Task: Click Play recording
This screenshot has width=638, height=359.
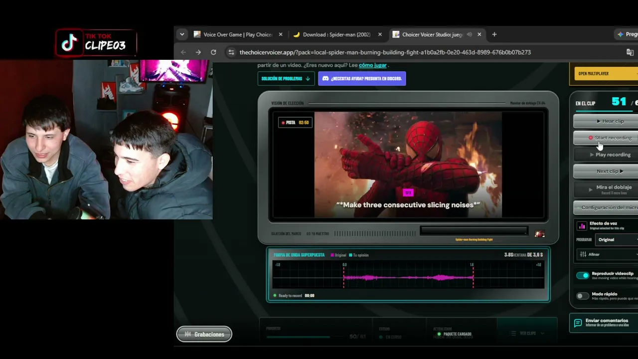Action: pos(606,155)
